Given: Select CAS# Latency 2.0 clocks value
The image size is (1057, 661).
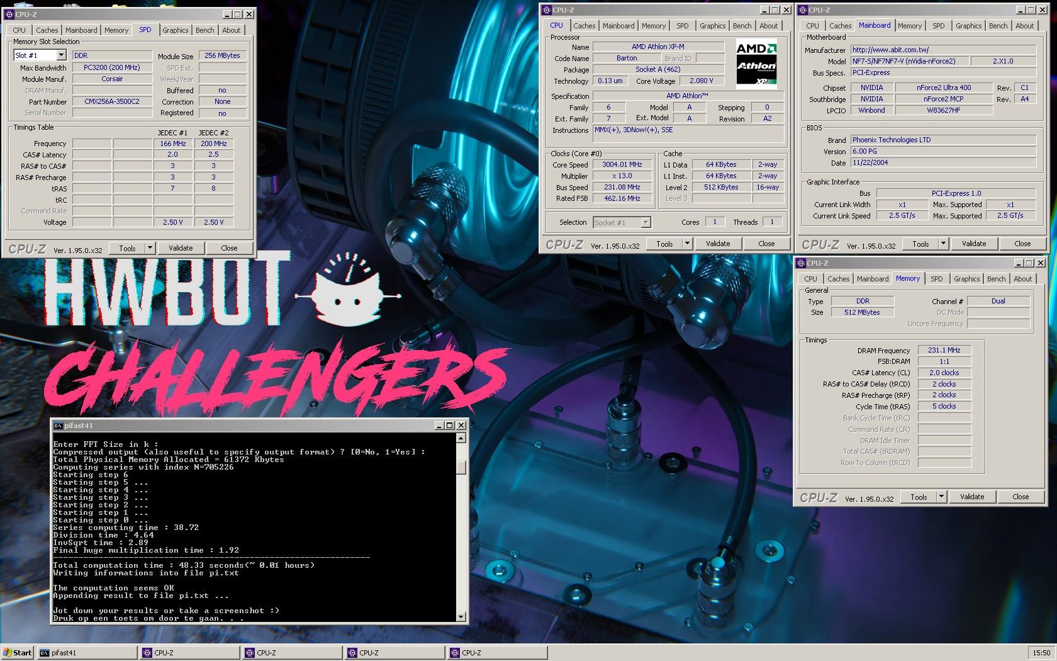Looking at the screenshot, I should pyautogui.click(x=944, y=373).
